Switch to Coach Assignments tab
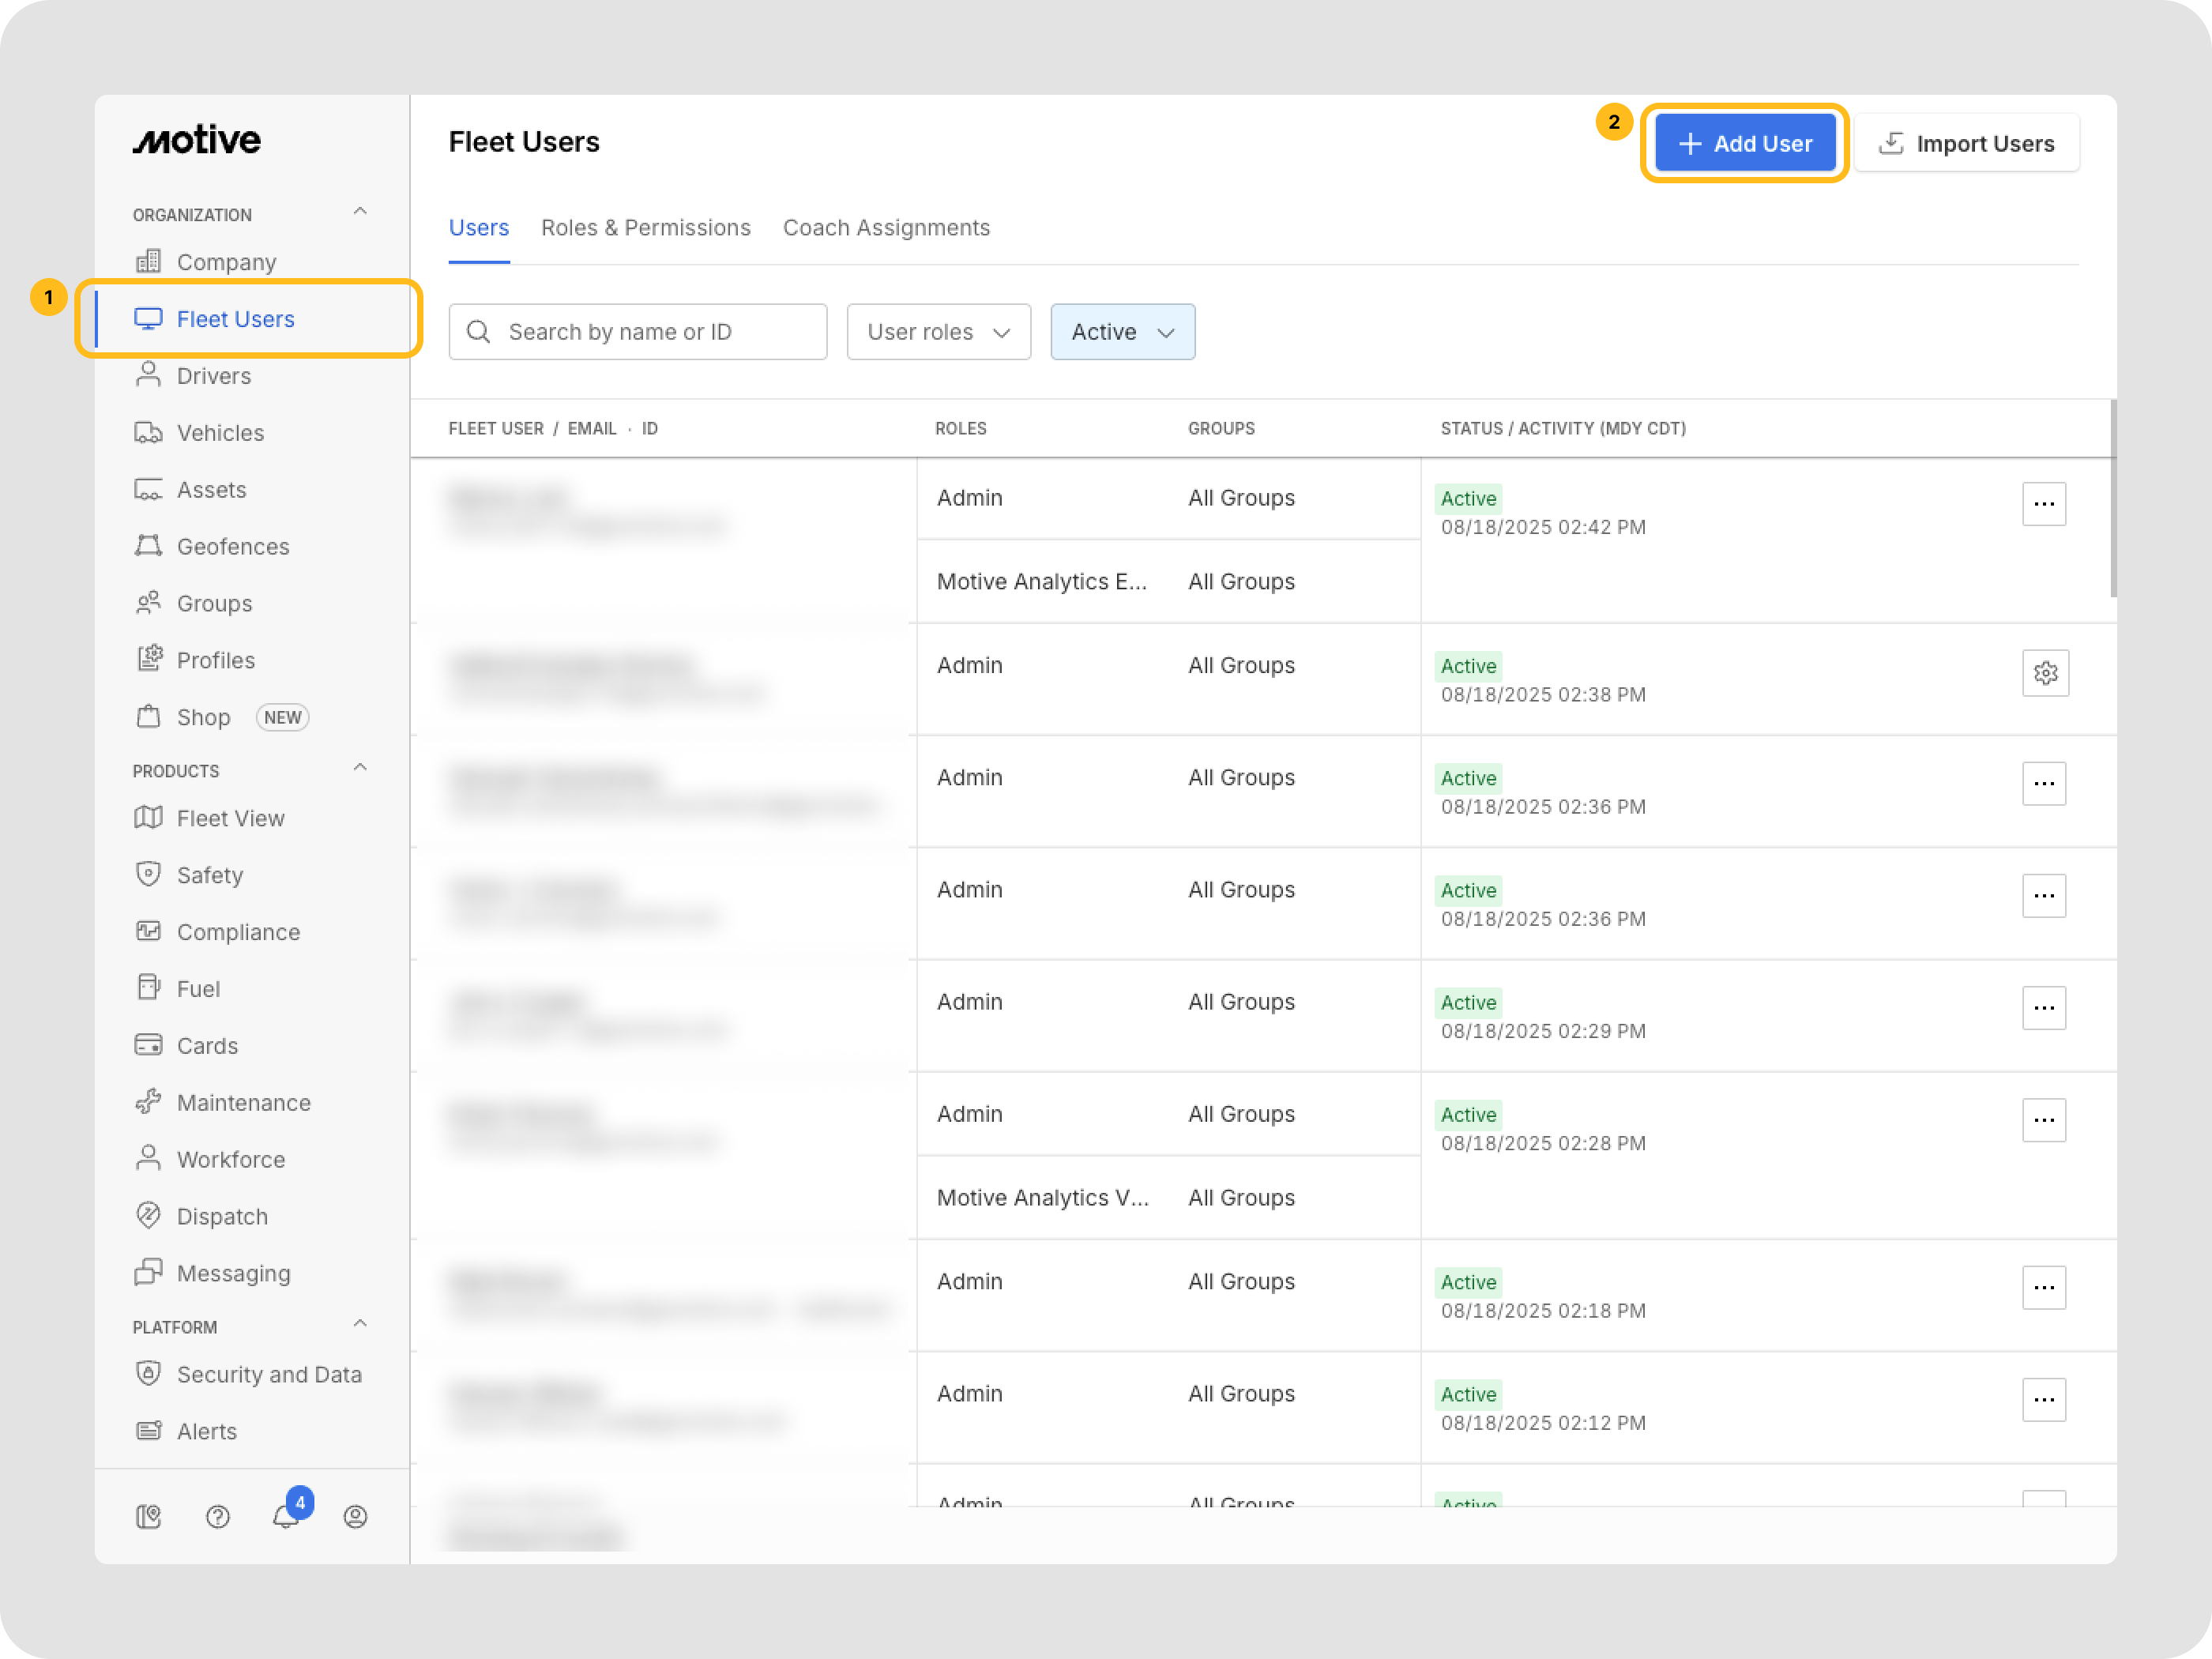The width and height of the screenshot is (2212, 1659). tap(886, 228)
